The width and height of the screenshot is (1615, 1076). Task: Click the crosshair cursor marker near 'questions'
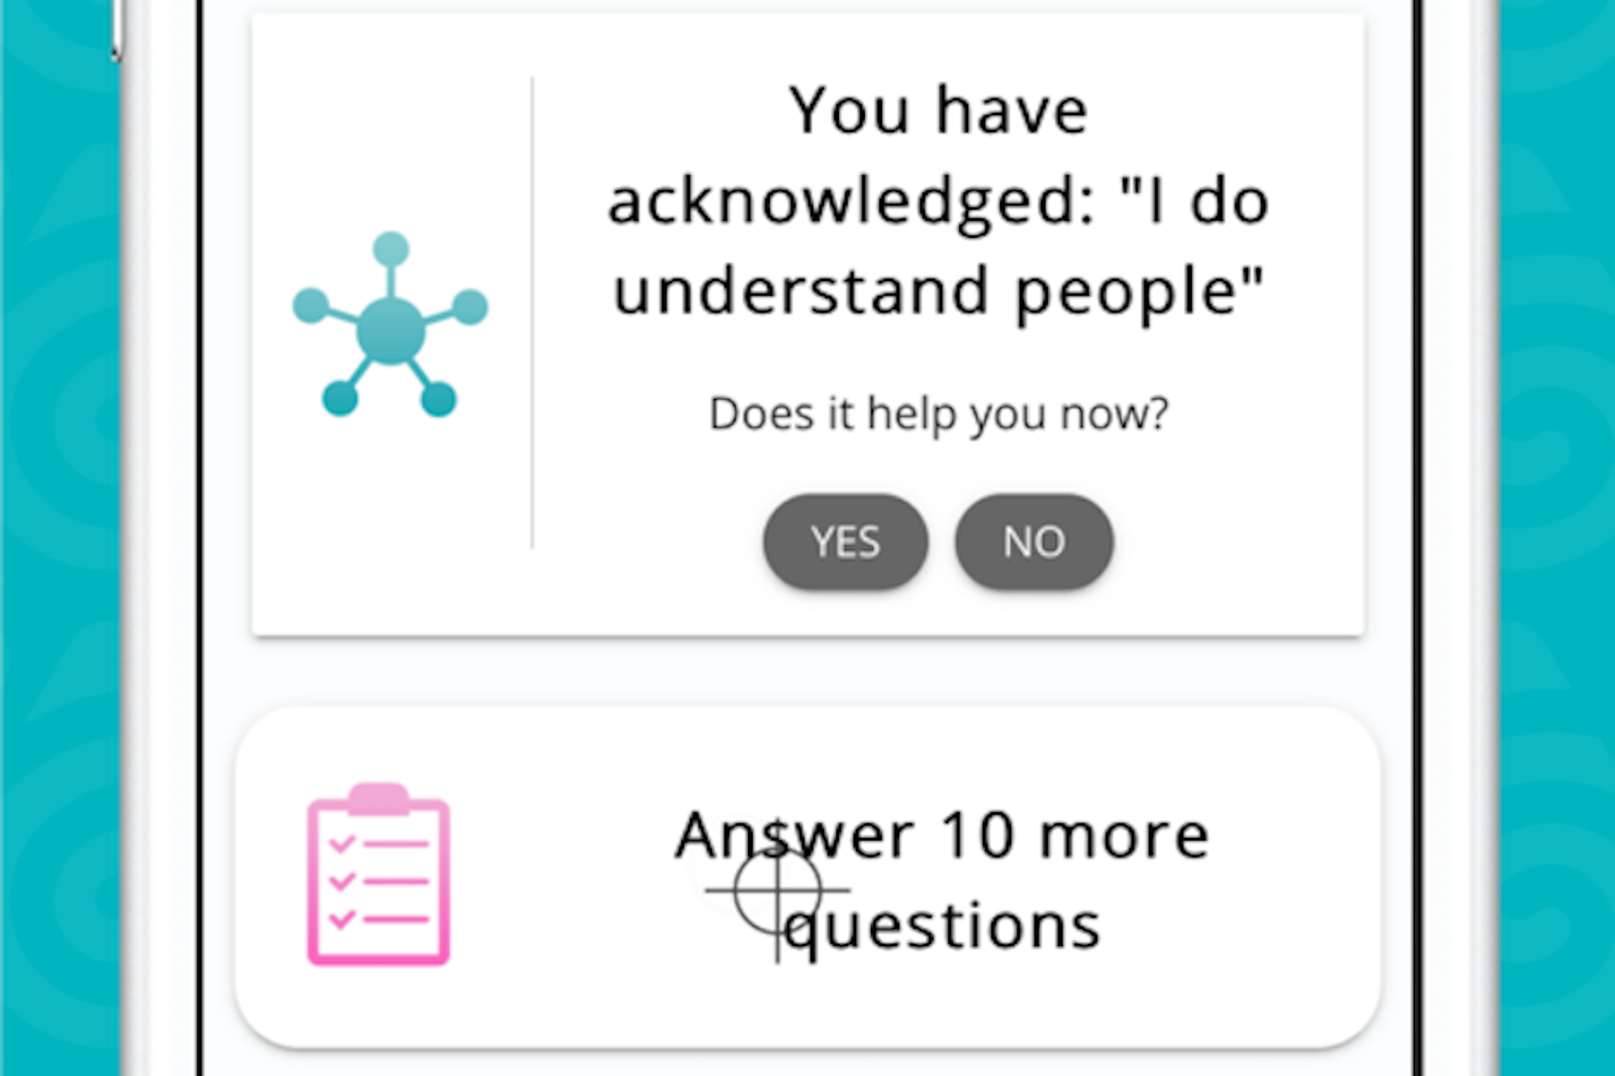[x=778, y=891]
